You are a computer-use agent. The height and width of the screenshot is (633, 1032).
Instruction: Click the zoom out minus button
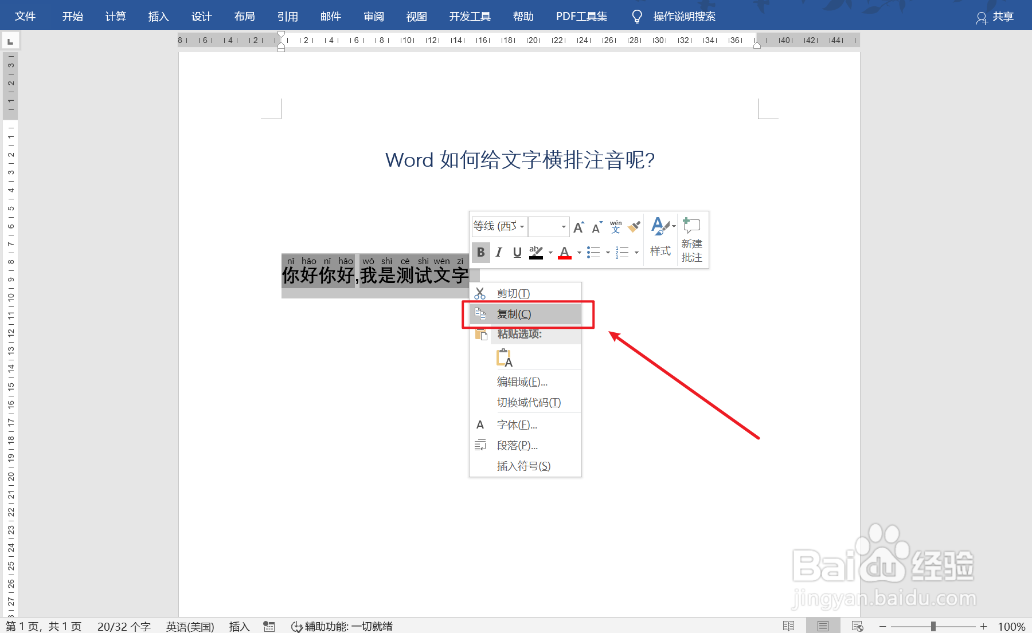pyautogui.click(x=883, y=626)
